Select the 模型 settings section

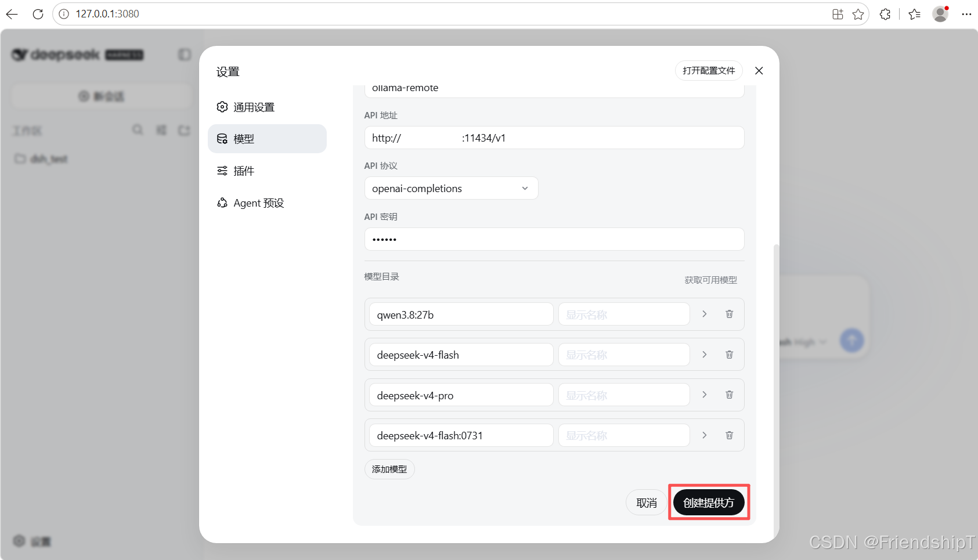pyautogui.click(x=267, y=139)
